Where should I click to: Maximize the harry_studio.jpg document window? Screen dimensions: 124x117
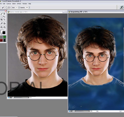pyautogui.click(x=66, y=12)
